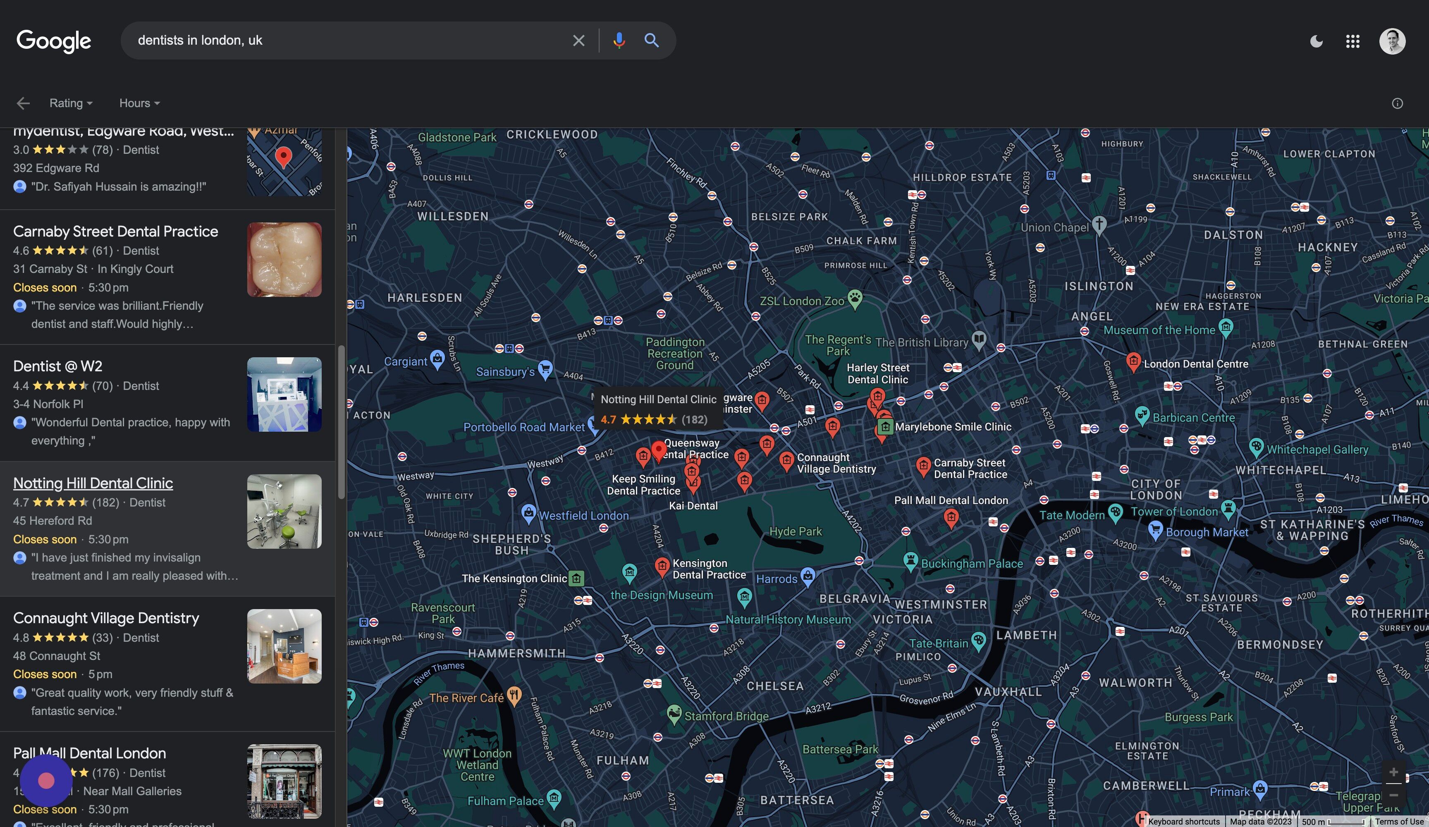Select London Dental Centre map pin

pyautogui.click(x=1133, y=361)
